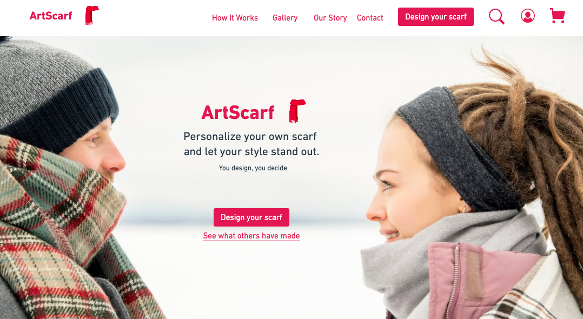Click the header Design your scarf button
Viewport: 583px width, 319px height.
436,17
